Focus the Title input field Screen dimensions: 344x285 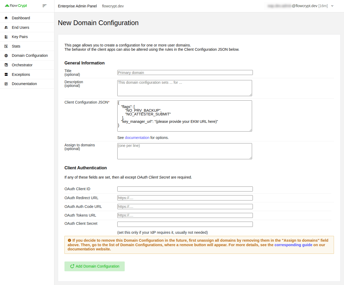point(185,73)
